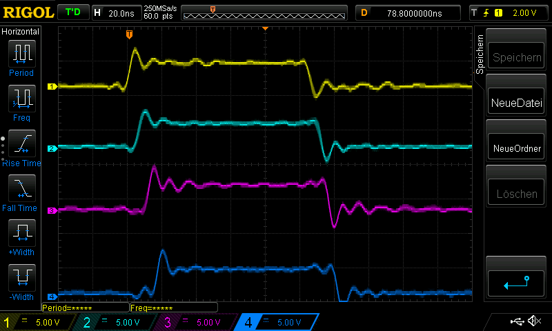Select the Fall Time measurement icon
This screenshot has height=331, width=552.
tap(22, 188)
